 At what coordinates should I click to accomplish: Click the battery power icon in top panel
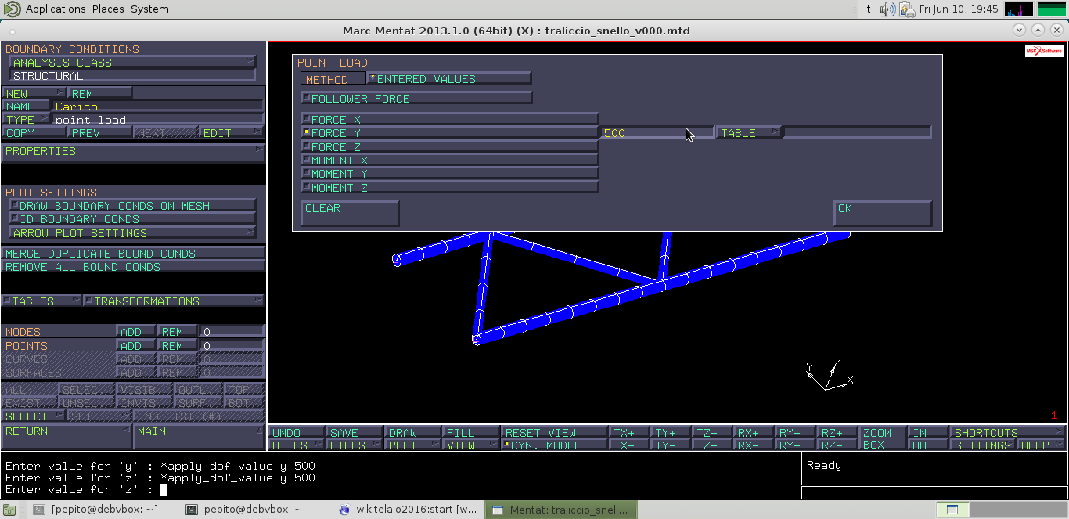click(908, 9)
